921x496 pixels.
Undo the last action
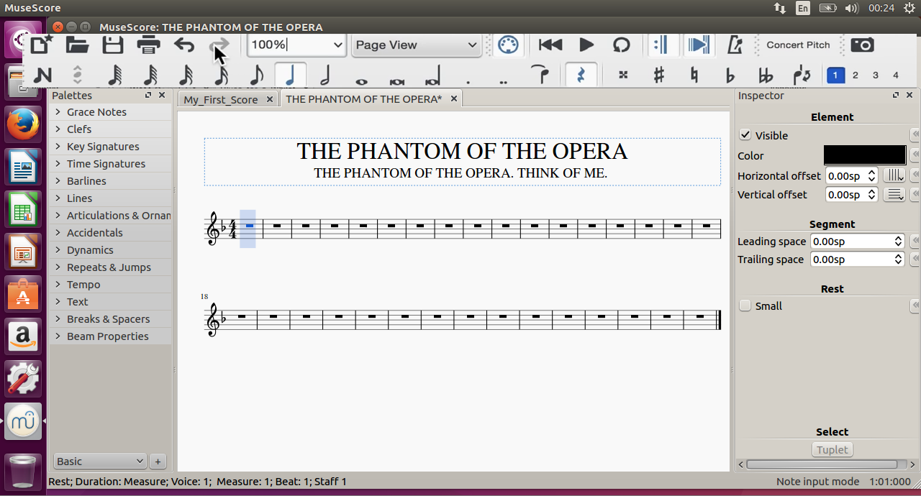[x=184, y=45]
